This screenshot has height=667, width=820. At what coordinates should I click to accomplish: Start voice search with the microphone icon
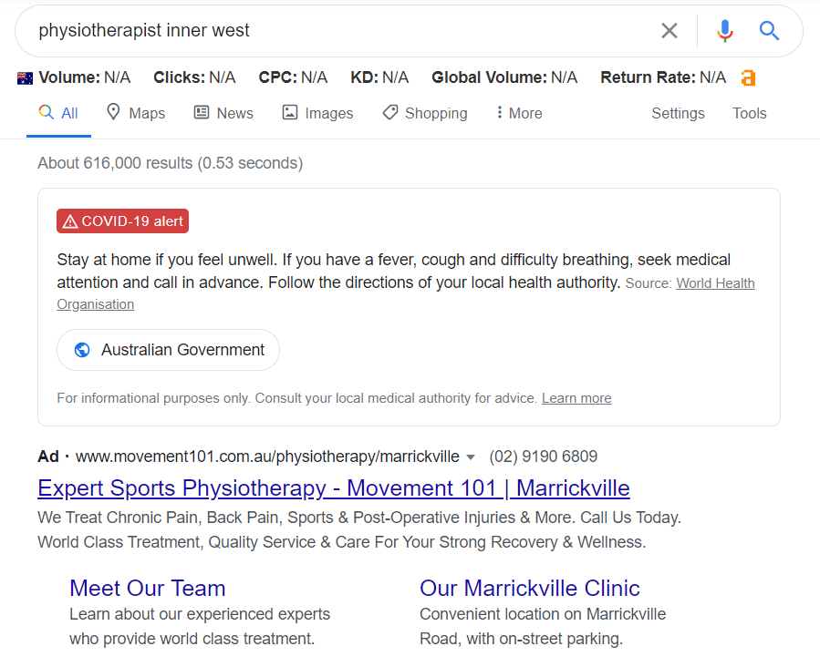click(x=724, y=31)
